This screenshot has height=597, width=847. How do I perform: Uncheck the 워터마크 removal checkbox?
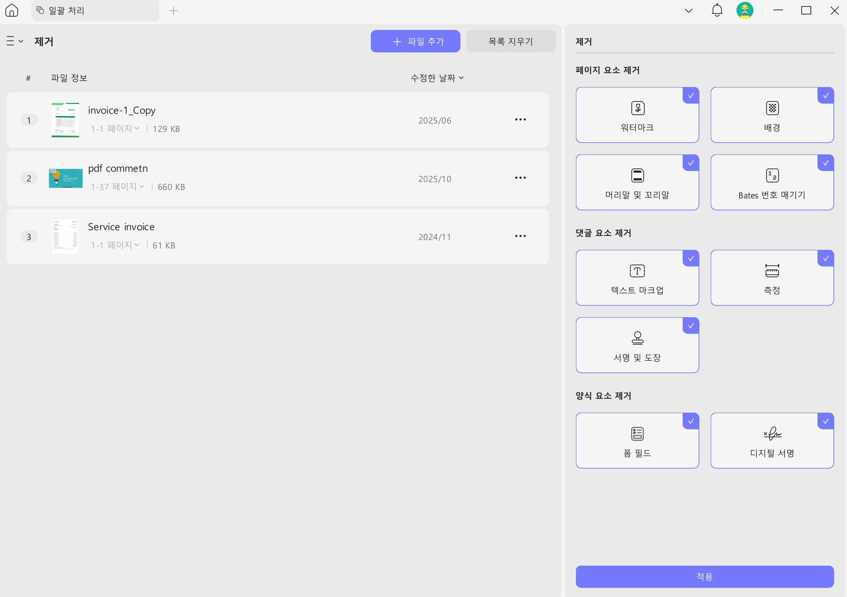pos(691,95)
